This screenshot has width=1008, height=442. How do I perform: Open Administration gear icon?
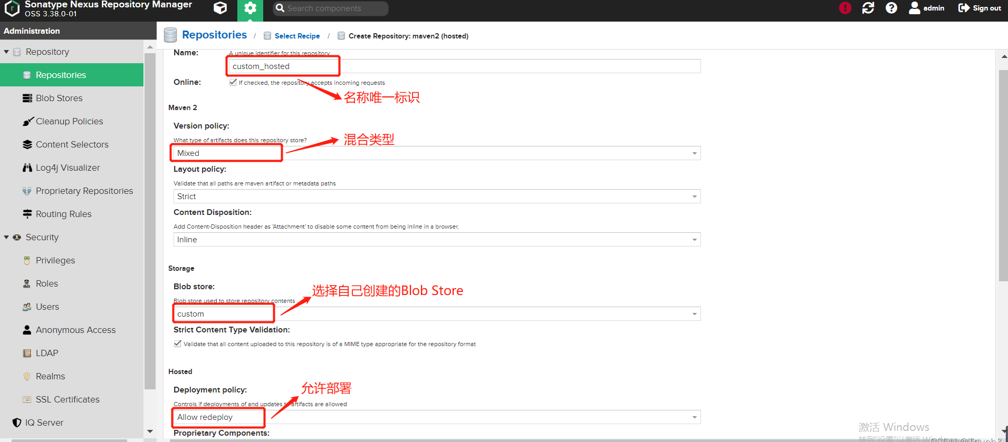pyautogui.click(x=250, y=8)
